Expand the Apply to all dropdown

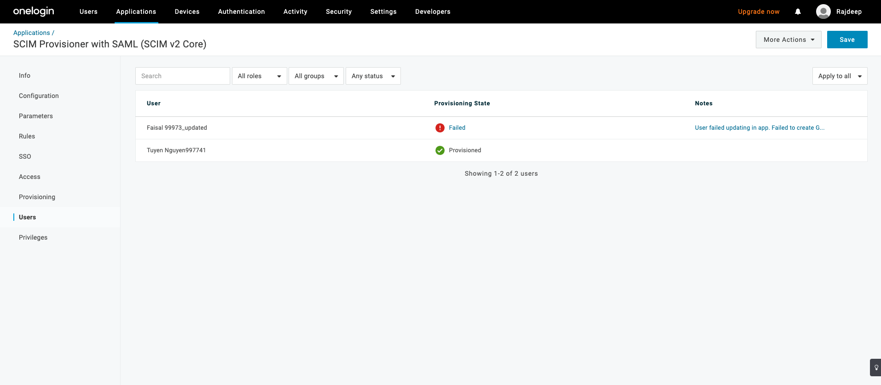839,76
